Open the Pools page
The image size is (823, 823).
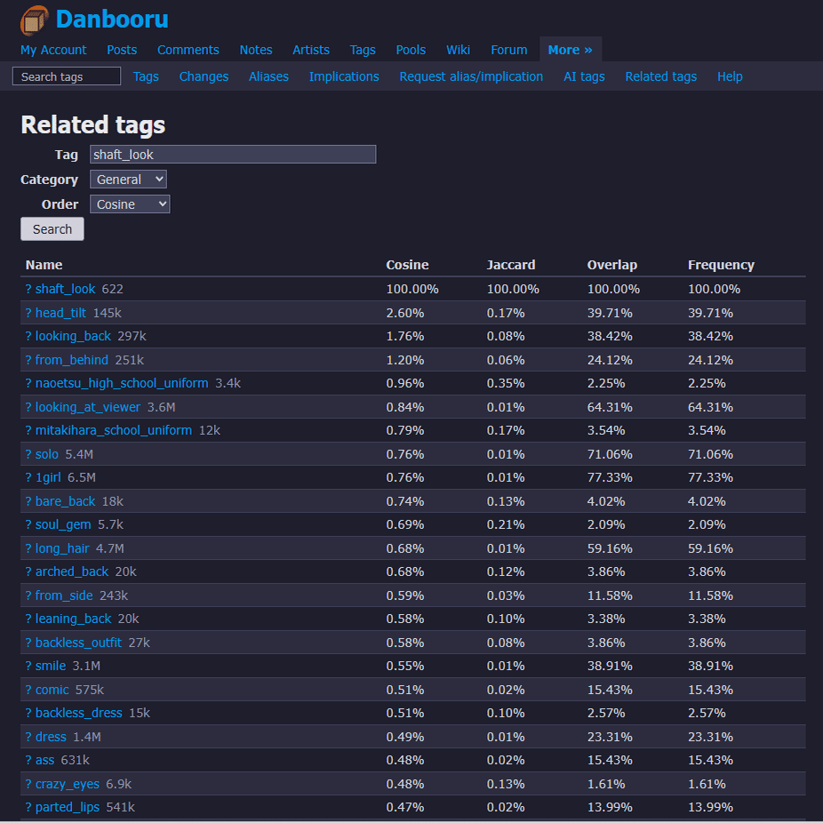tap(411, 50)
